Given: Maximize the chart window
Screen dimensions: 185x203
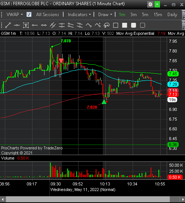Looking at the screenshot, I should [x=173, y=4].
